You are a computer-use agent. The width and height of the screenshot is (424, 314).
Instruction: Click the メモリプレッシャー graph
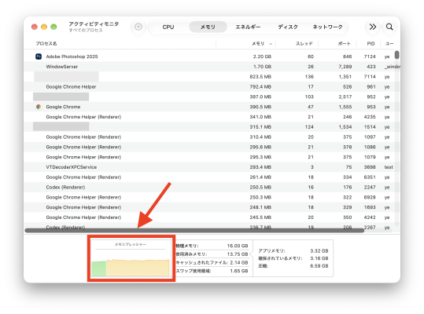pos(131,258)
